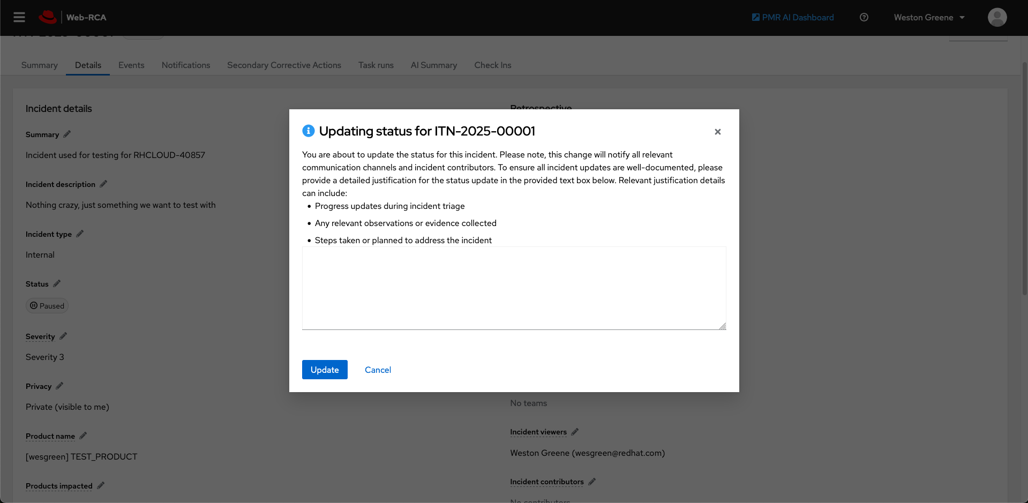1028x503 pixels.
Task: Close the Updating status dialog
Action: coord(718,132)
